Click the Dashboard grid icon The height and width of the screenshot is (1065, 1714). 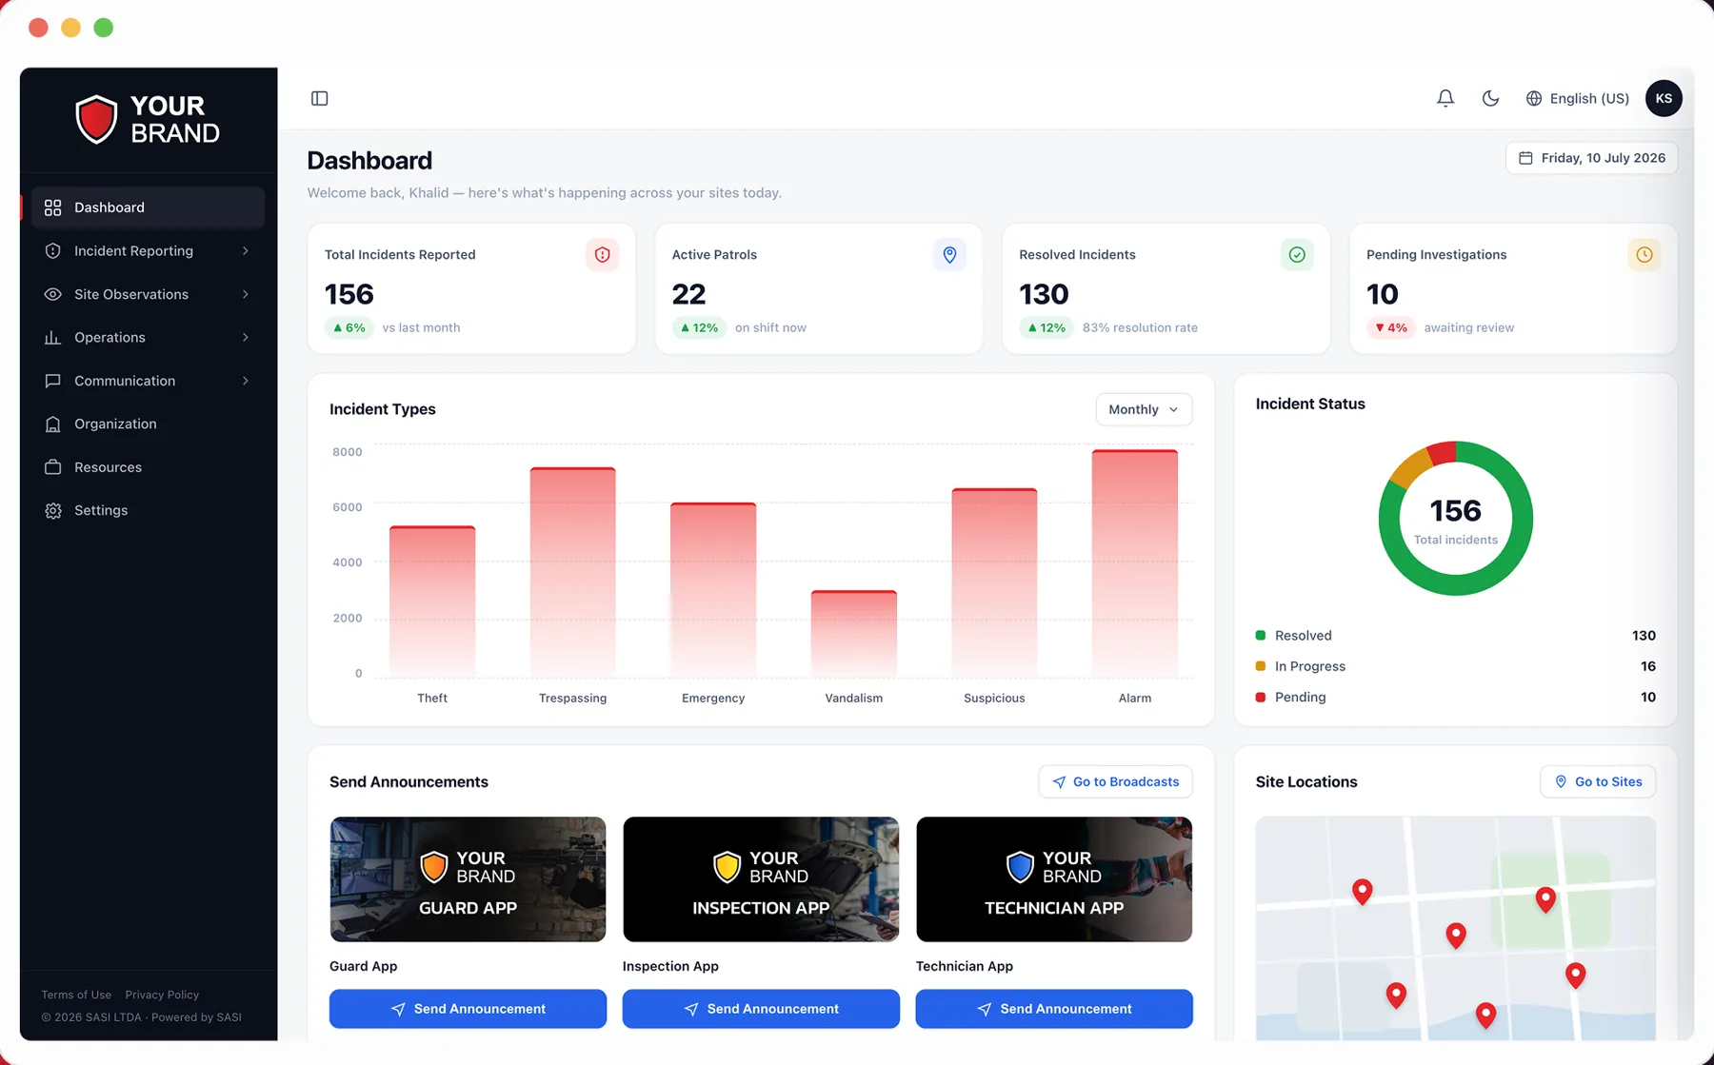pyautogui.click(x=53, y=207)
